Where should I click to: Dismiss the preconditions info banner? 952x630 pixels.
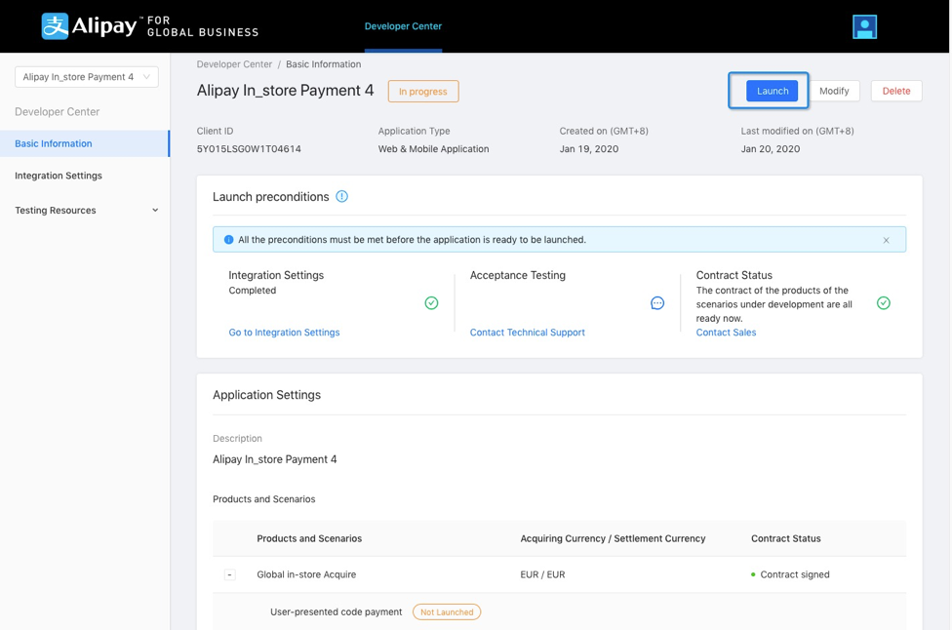coord(886,240)
